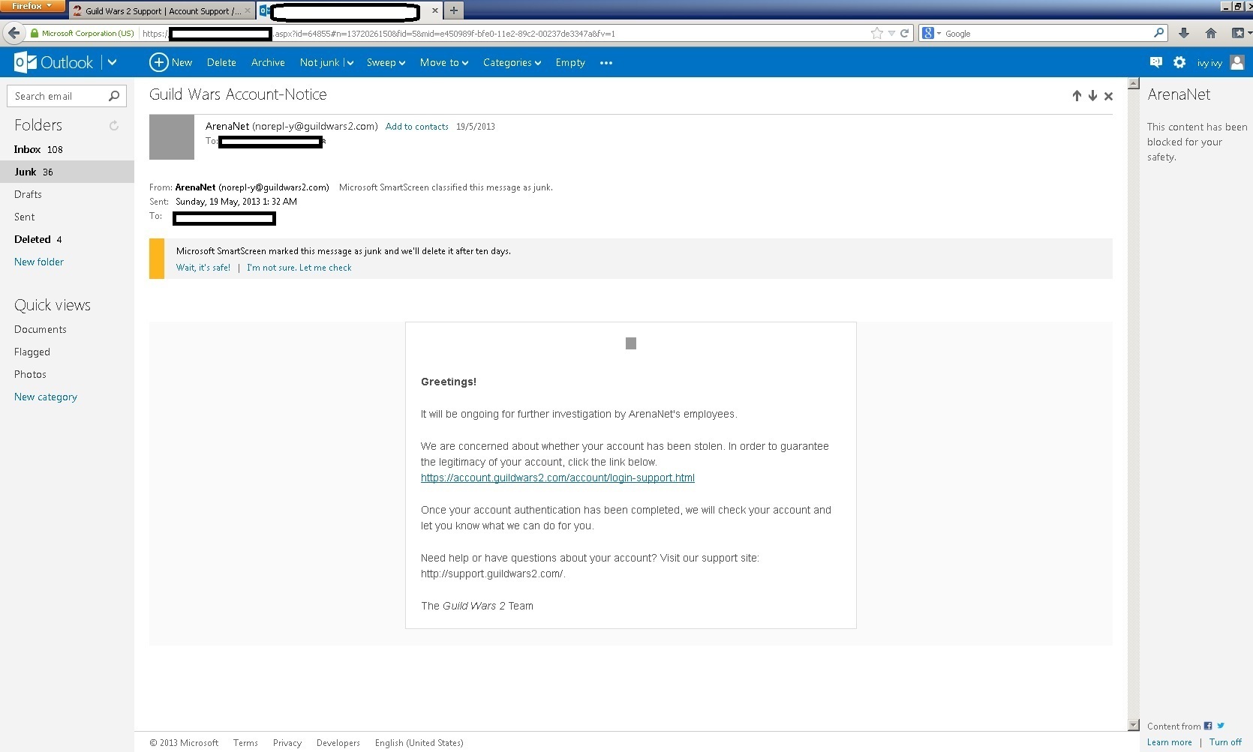The image size is (1253, 752).
Task: Click the user profile picture icon
Action: click(x=1237, y=62)
